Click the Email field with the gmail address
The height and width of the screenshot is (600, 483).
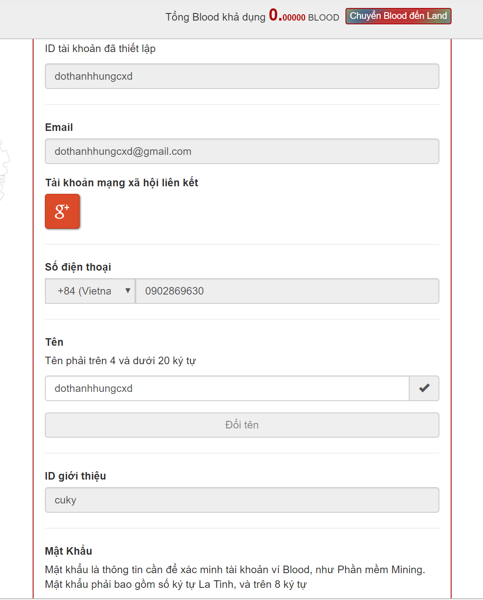click(x=242, y=151)
